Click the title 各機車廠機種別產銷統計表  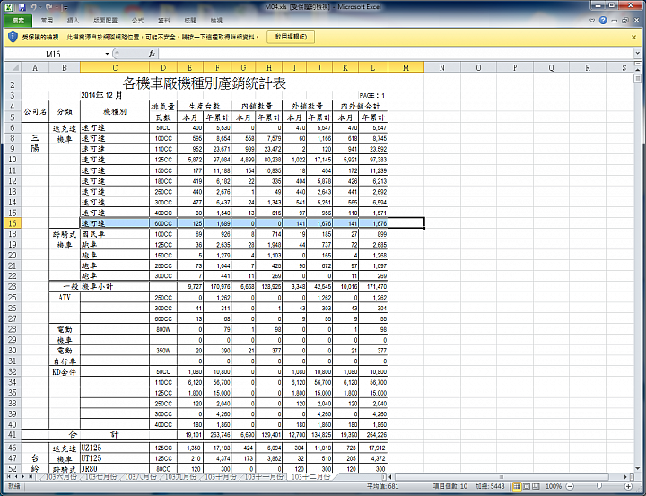205,83
